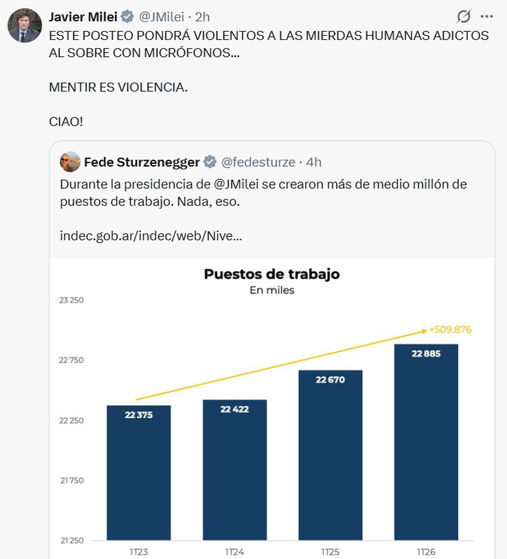Click the 4h quoted-post timestamp
507x559 pixels.
[x=314, y=162]
